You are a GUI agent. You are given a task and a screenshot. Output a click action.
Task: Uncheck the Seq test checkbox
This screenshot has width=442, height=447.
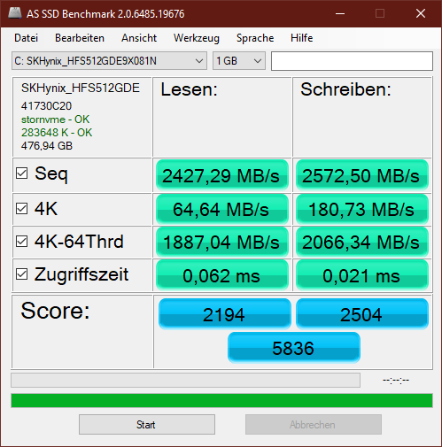click(22, 173)
